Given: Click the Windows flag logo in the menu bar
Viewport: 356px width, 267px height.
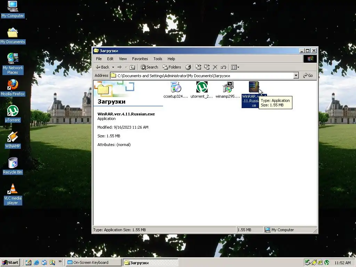Looking at the screenshot, I should pos(310,58).
